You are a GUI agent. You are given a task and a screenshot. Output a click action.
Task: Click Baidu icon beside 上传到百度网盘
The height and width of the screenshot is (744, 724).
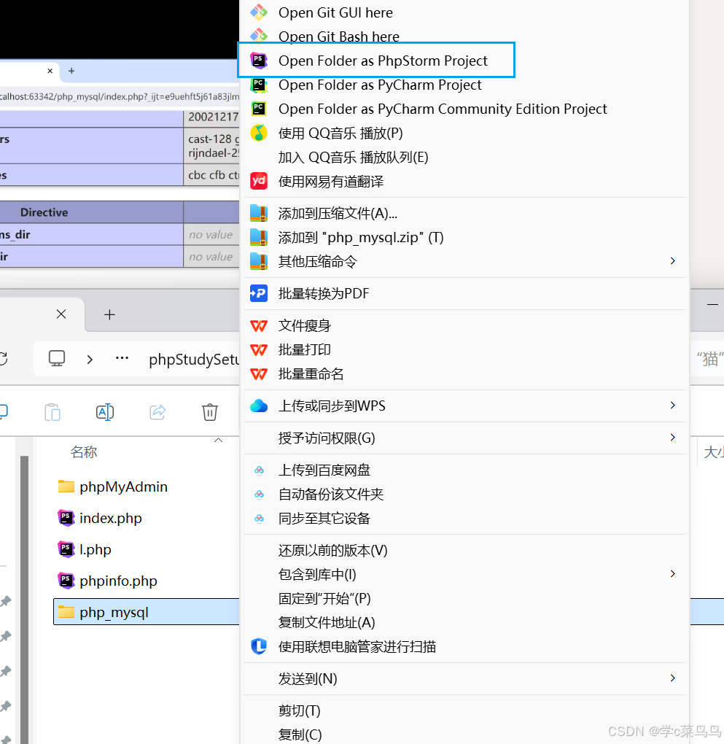tap(259, 470)
